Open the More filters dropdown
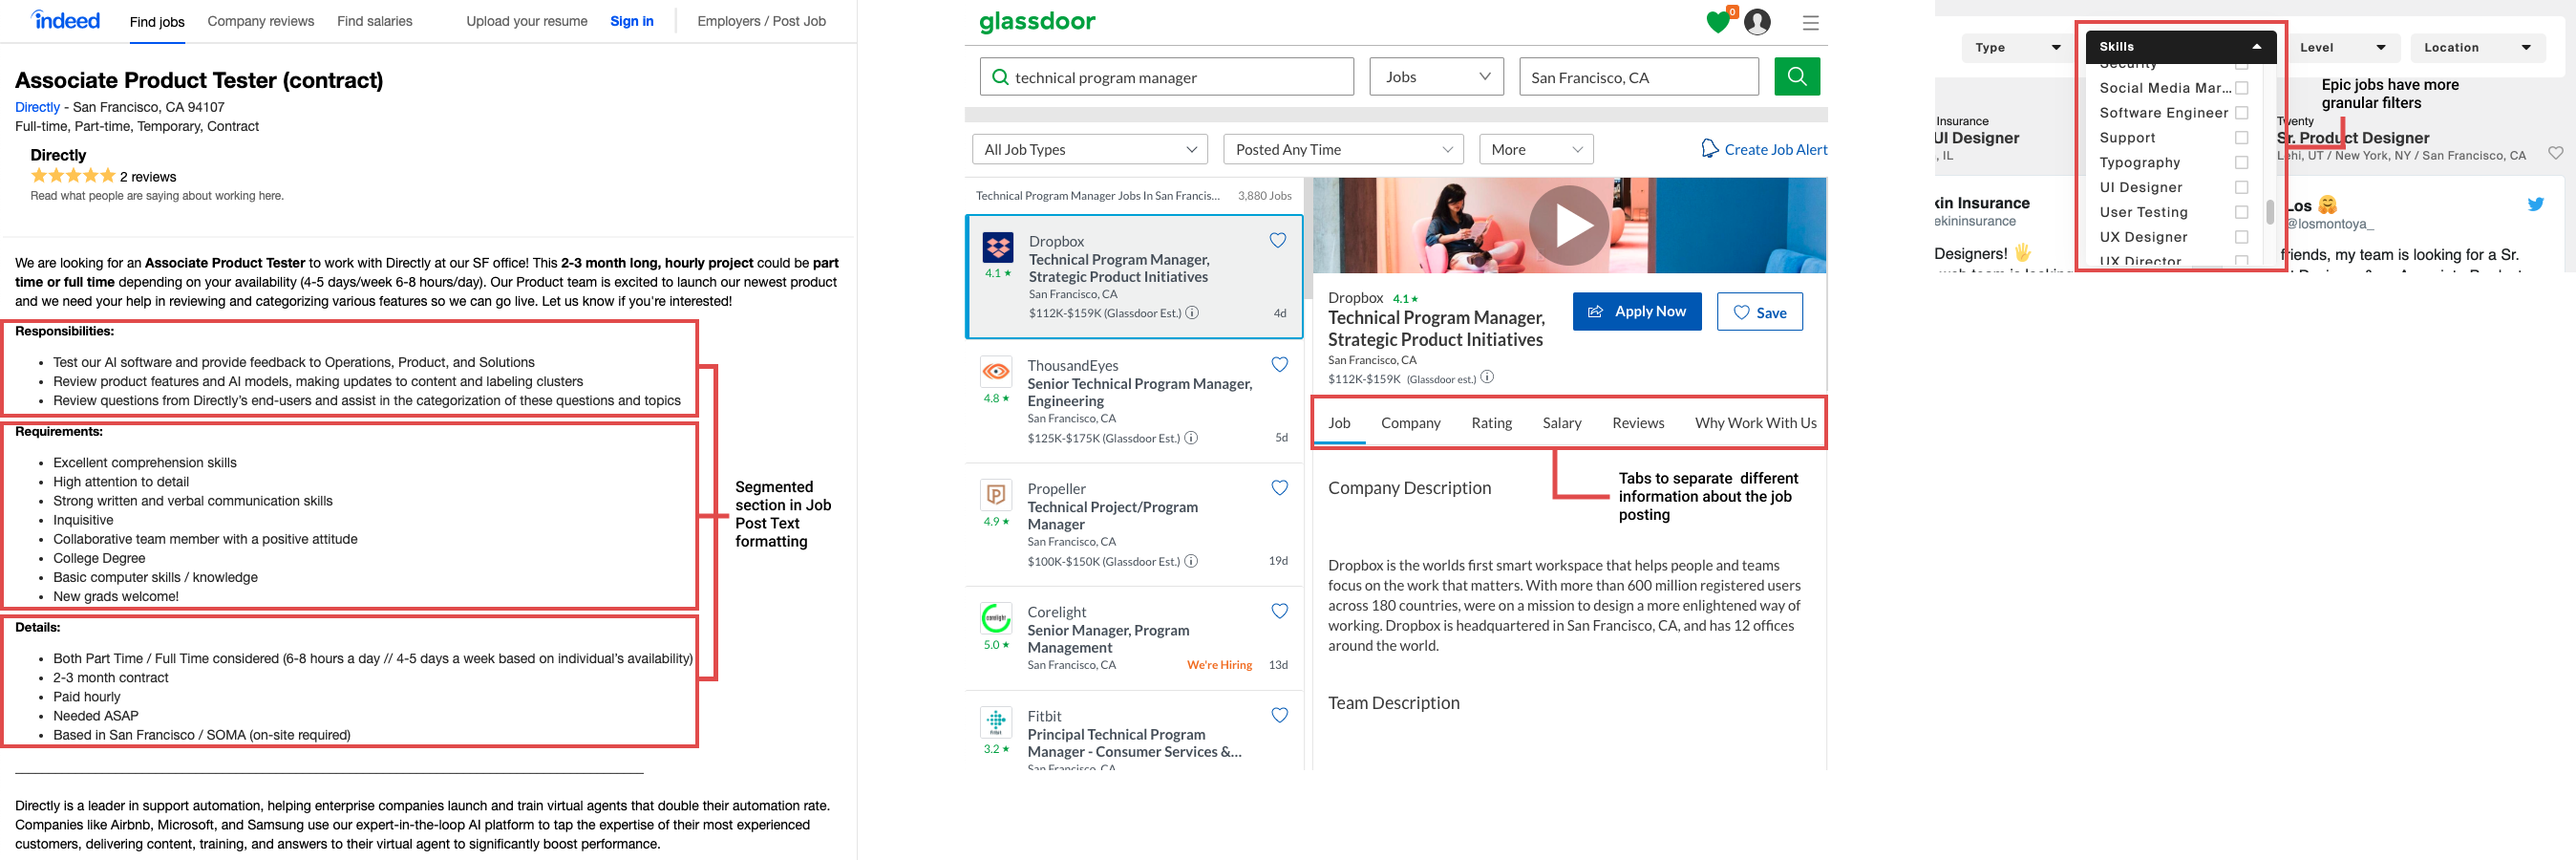The height and width of the screenshot is (860, 2576). click(1535, 149)
